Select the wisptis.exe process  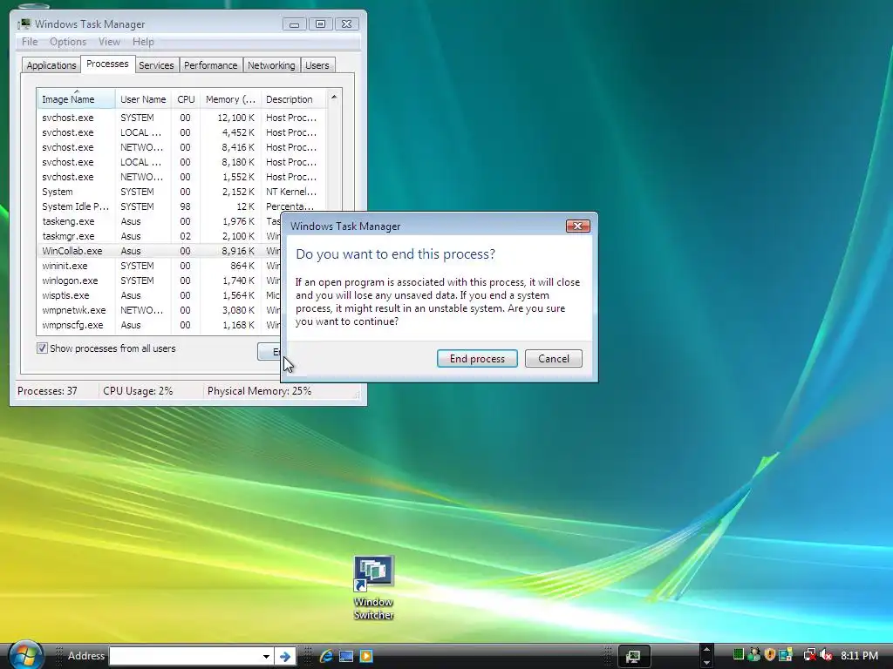coord(160,295)
